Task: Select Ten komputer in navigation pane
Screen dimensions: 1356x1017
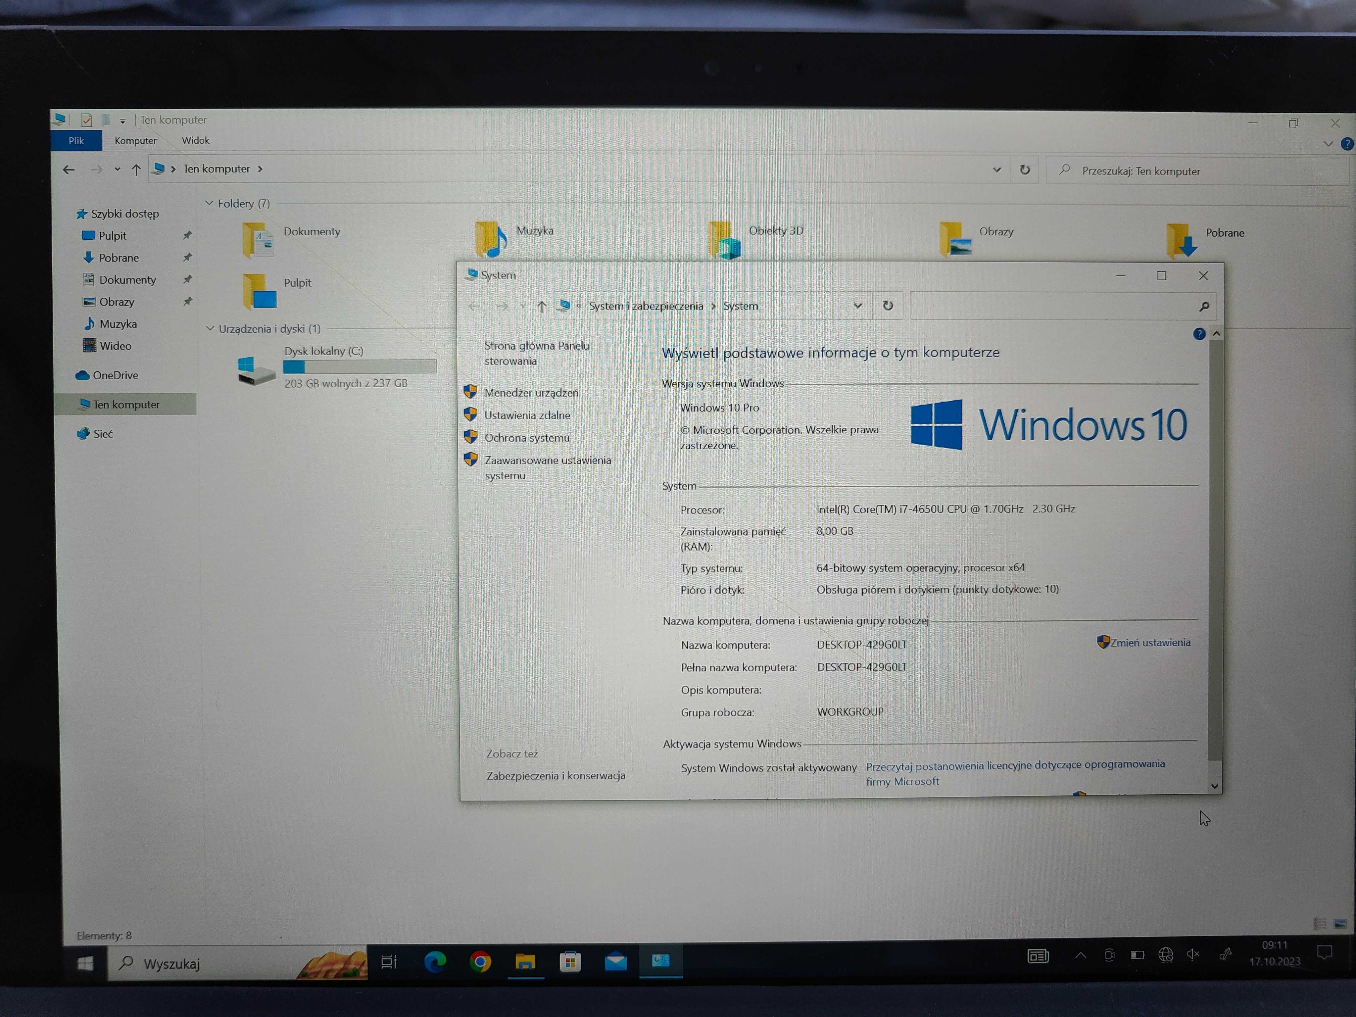Action: click(x=125, y=404)
